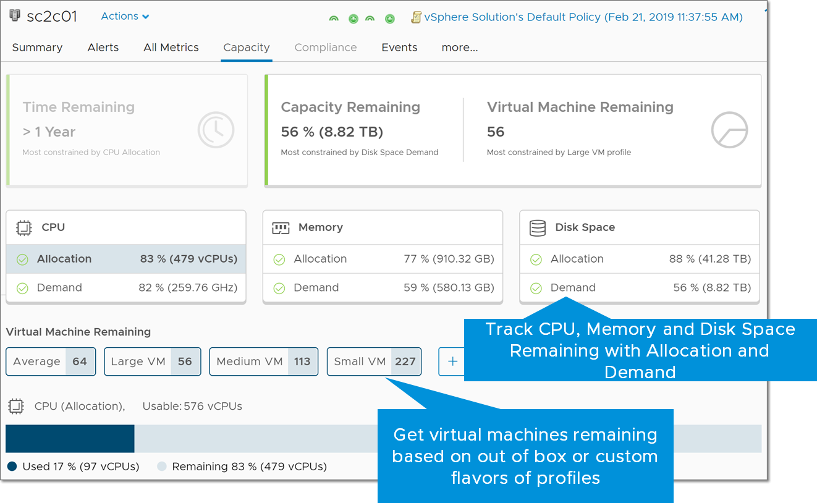Click the Disk Space panel title text
The image size is (817, 503).
pyautogui.click(x=585, y=227)
